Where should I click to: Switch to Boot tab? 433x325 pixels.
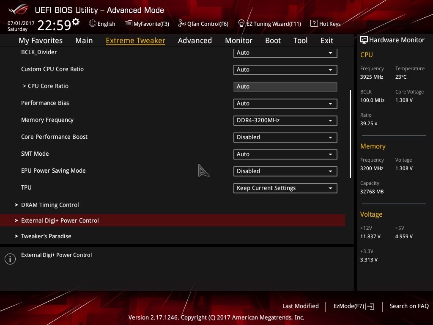coord(273,41)
